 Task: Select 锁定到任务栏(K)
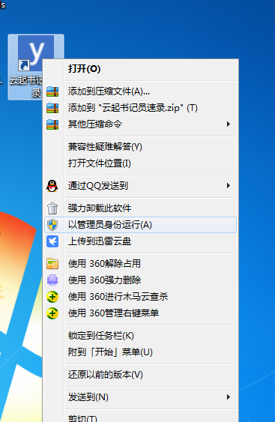tap(140, 336)
